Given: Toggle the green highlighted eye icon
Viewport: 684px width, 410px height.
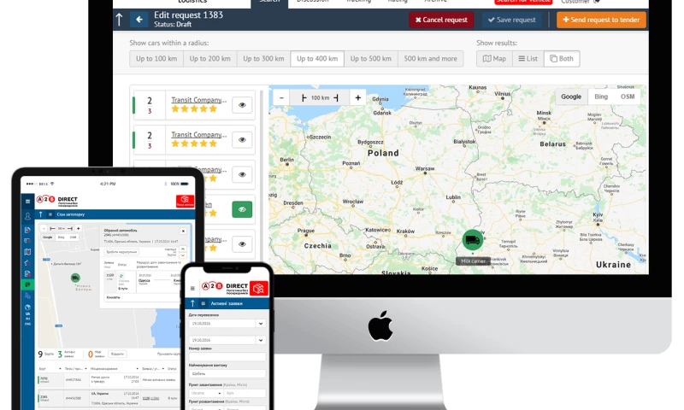Looking at the screenshot, I should coord(242,209).
